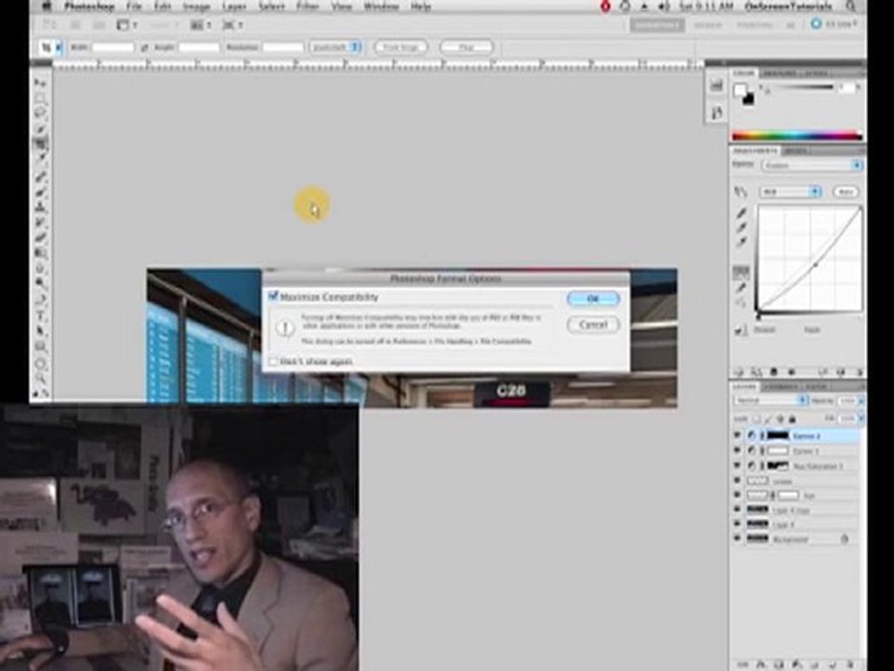
Task: Select the Lasso tool
Action: [x=40, y=113]
